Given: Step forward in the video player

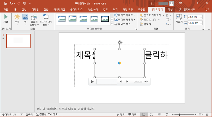Looking at the screenshot, I should 127,81.
